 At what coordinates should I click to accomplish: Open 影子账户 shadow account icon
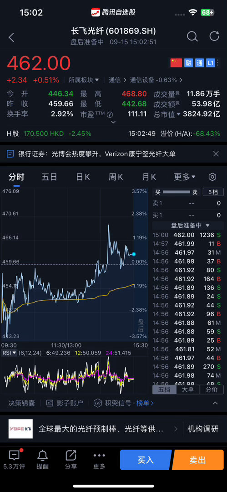[50, 403]
